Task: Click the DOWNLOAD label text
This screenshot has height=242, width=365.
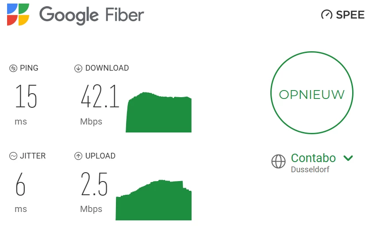Action: (107, 68)
